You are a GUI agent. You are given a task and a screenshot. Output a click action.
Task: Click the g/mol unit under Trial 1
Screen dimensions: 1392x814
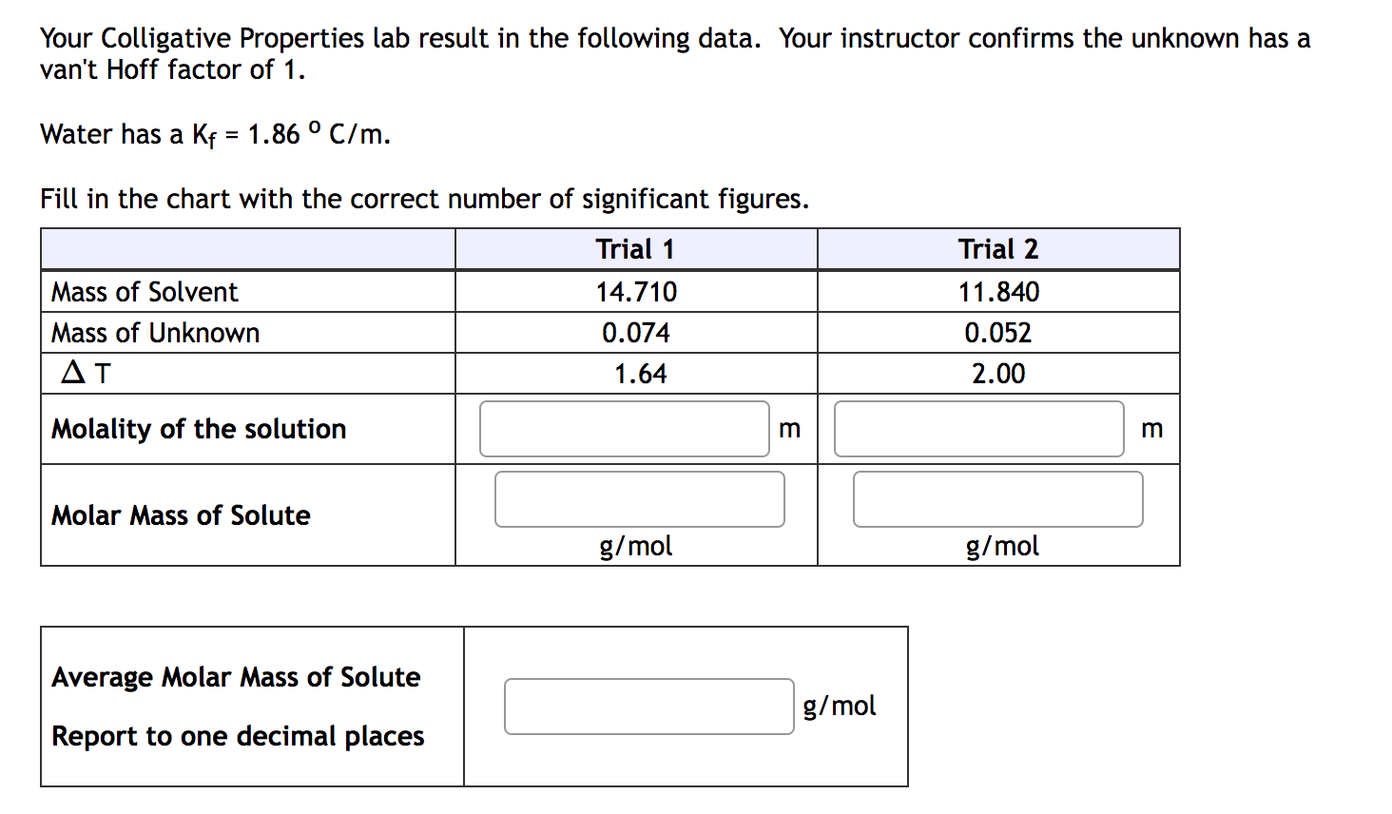click(635, 545)
